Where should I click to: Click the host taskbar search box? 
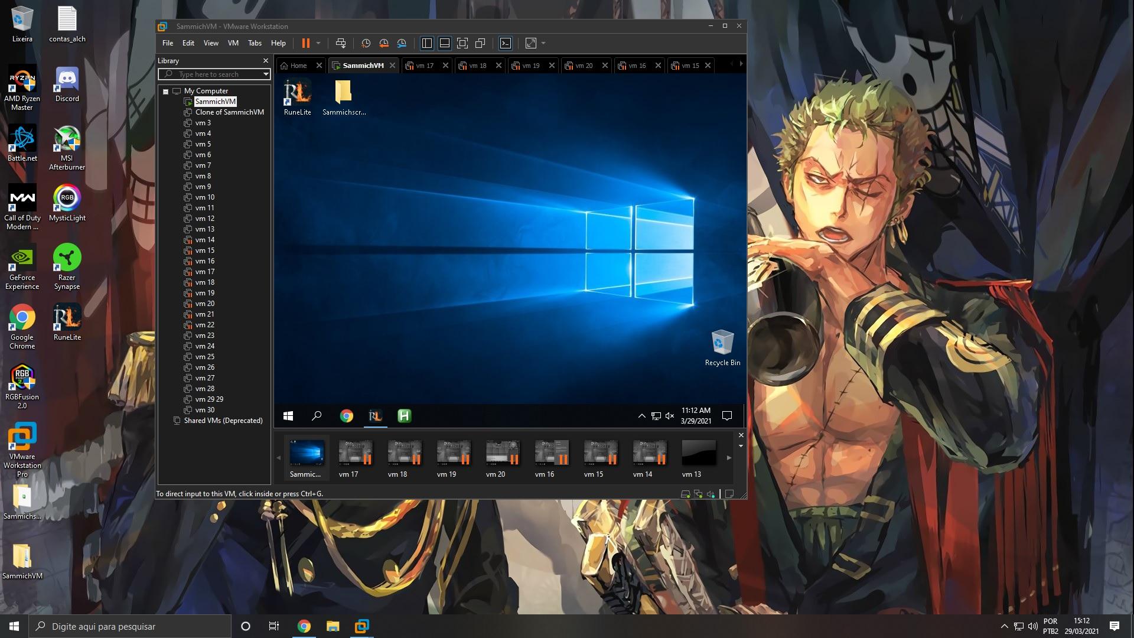point(131,626)
